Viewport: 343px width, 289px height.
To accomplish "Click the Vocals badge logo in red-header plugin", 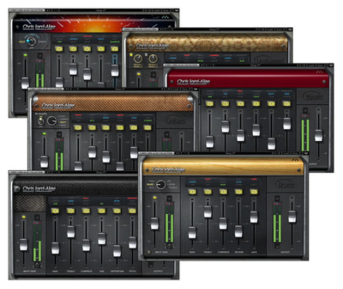I will 313,96.
